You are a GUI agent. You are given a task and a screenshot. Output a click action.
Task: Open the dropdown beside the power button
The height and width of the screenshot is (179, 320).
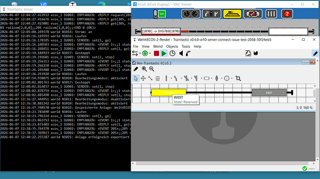[150, 53]
